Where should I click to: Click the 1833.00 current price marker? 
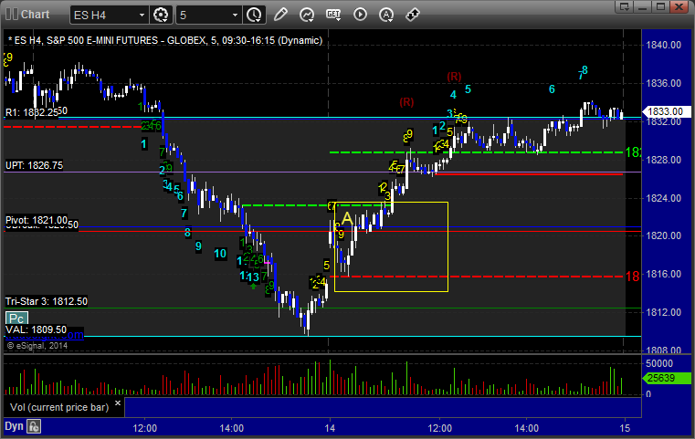pos(668,111)
